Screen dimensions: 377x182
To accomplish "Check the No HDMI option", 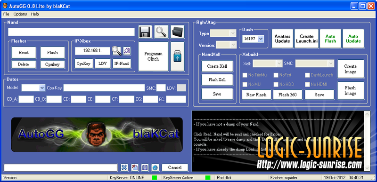I will 307,84.
